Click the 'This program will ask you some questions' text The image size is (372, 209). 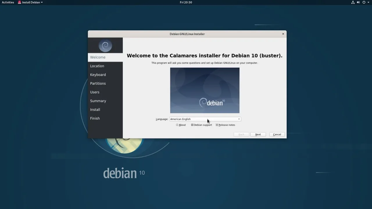coord(205,63)
